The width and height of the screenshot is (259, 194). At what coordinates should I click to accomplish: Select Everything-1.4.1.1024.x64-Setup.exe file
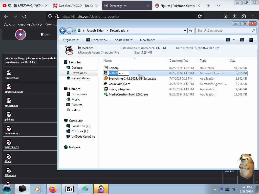point(132,79)
